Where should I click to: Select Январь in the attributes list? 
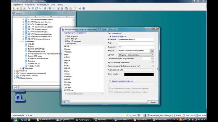67,49
